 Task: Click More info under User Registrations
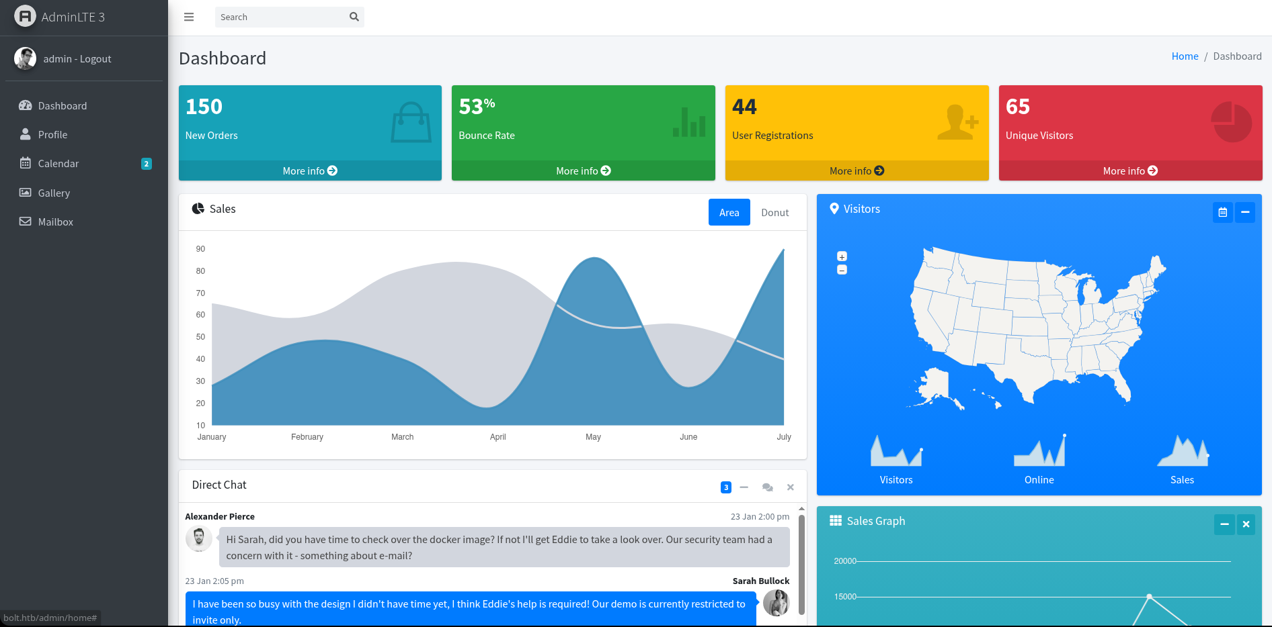[857, 171]
